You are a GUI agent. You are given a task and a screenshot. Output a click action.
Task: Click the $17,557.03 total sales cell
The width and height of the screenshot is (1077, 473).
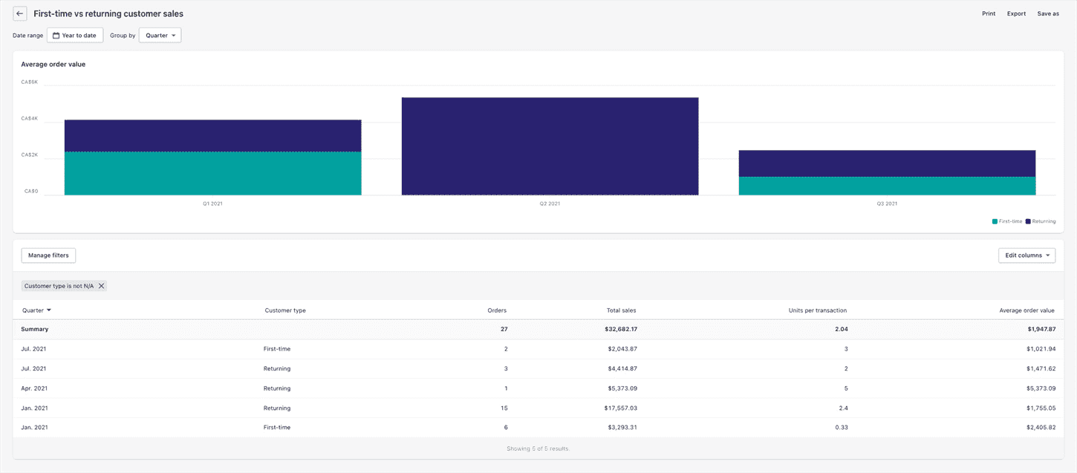[x=619, y=408]
